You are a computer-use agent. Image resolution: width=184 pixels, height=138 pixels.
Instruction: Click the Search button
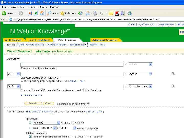pos(33,103)
